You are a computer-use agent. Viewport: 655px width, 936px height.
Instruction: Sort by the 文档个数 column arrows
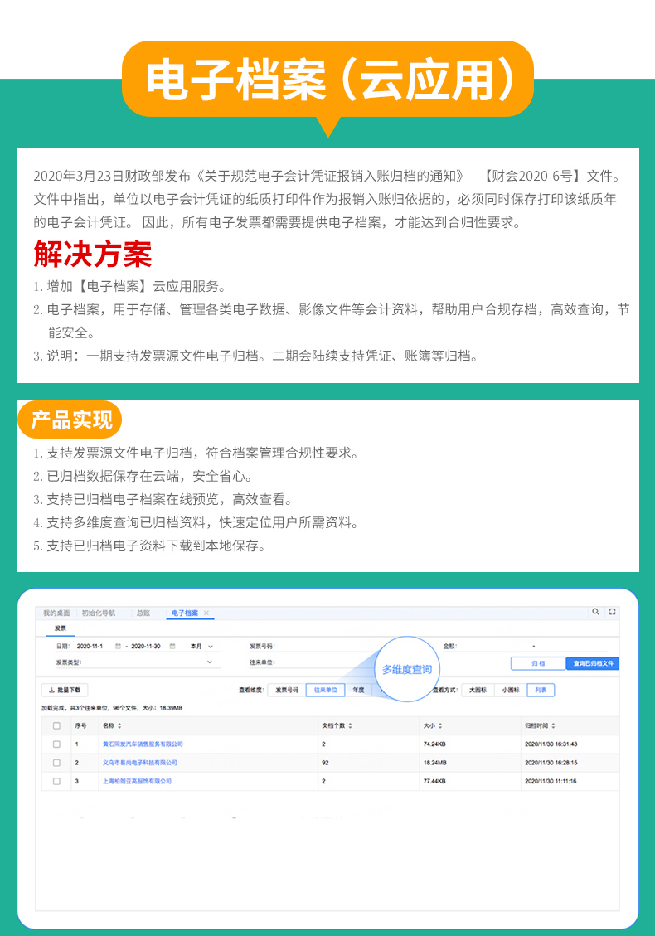click(x=351, y=726)
